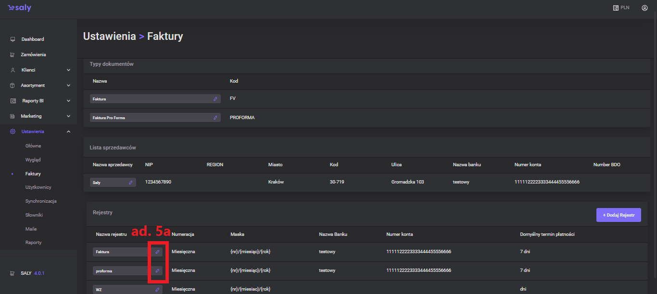Open the user account icon

(x=644, y=8)
